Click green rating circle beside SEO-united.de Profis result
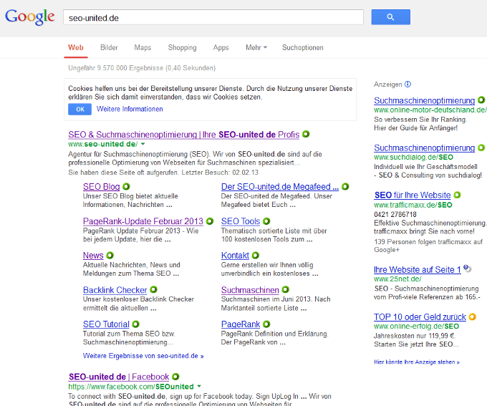Image resolution: width=487 pixels, height=406 pixels. pyautogui.click(x=306, y=134)
